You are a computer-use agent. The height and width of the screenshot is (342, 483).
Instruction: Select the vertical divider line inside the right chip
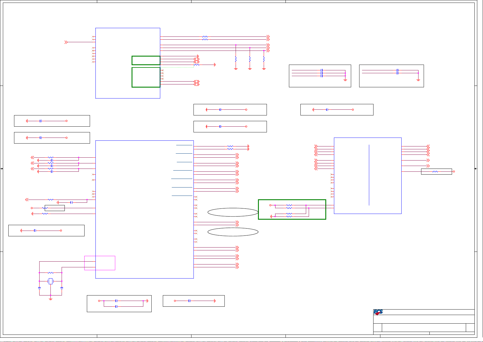(369, 175)
